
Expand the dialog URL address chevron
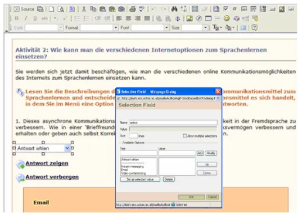(x=218, y=98)
